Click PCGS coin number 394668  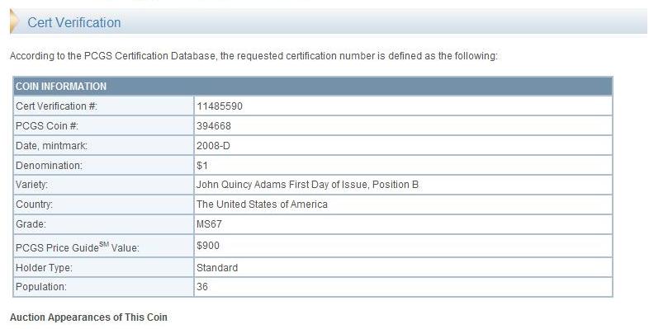214,126
